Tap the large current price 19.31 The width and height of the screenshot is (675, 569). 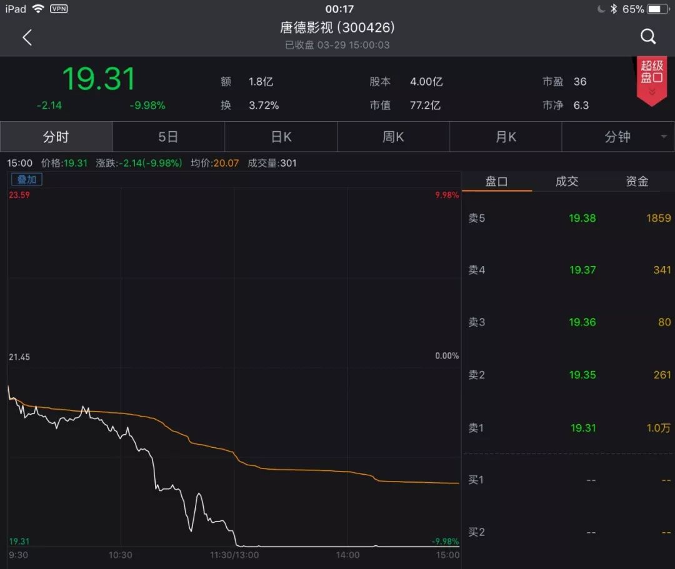click(99, 79)
